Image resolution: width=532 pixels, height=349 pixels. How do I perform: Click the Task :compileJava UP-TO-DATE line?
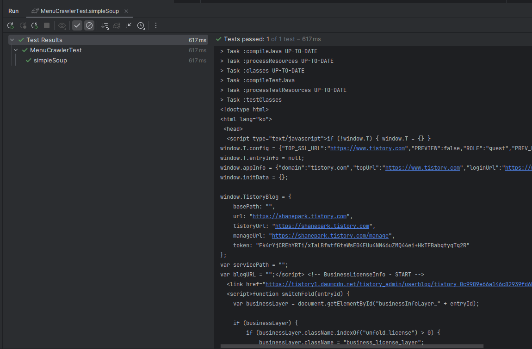(x=269, y=51)
